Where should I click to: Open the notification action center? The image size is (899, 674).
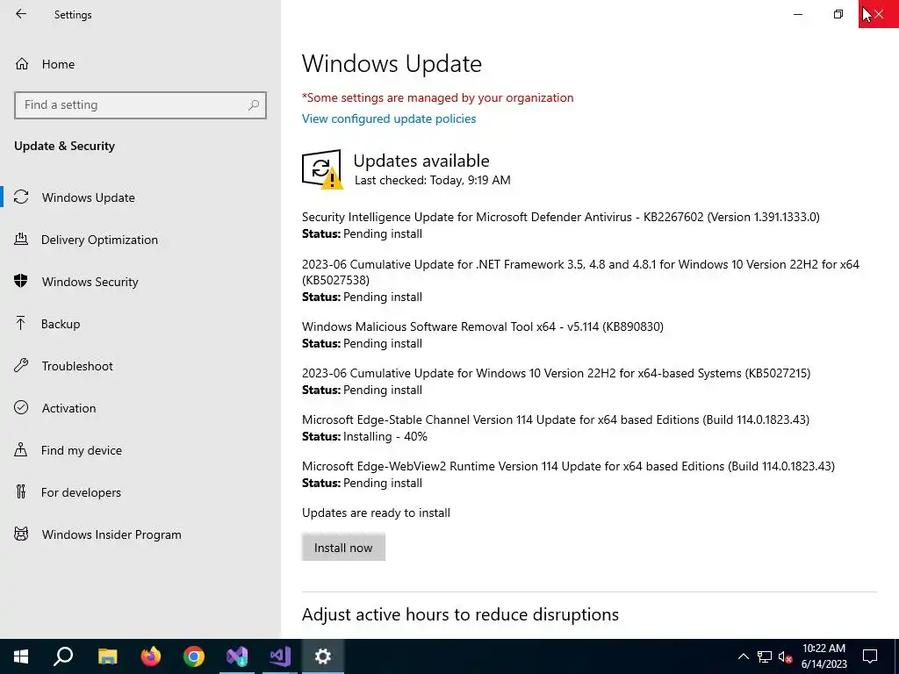pyautogui.click(x=870, y=656)
